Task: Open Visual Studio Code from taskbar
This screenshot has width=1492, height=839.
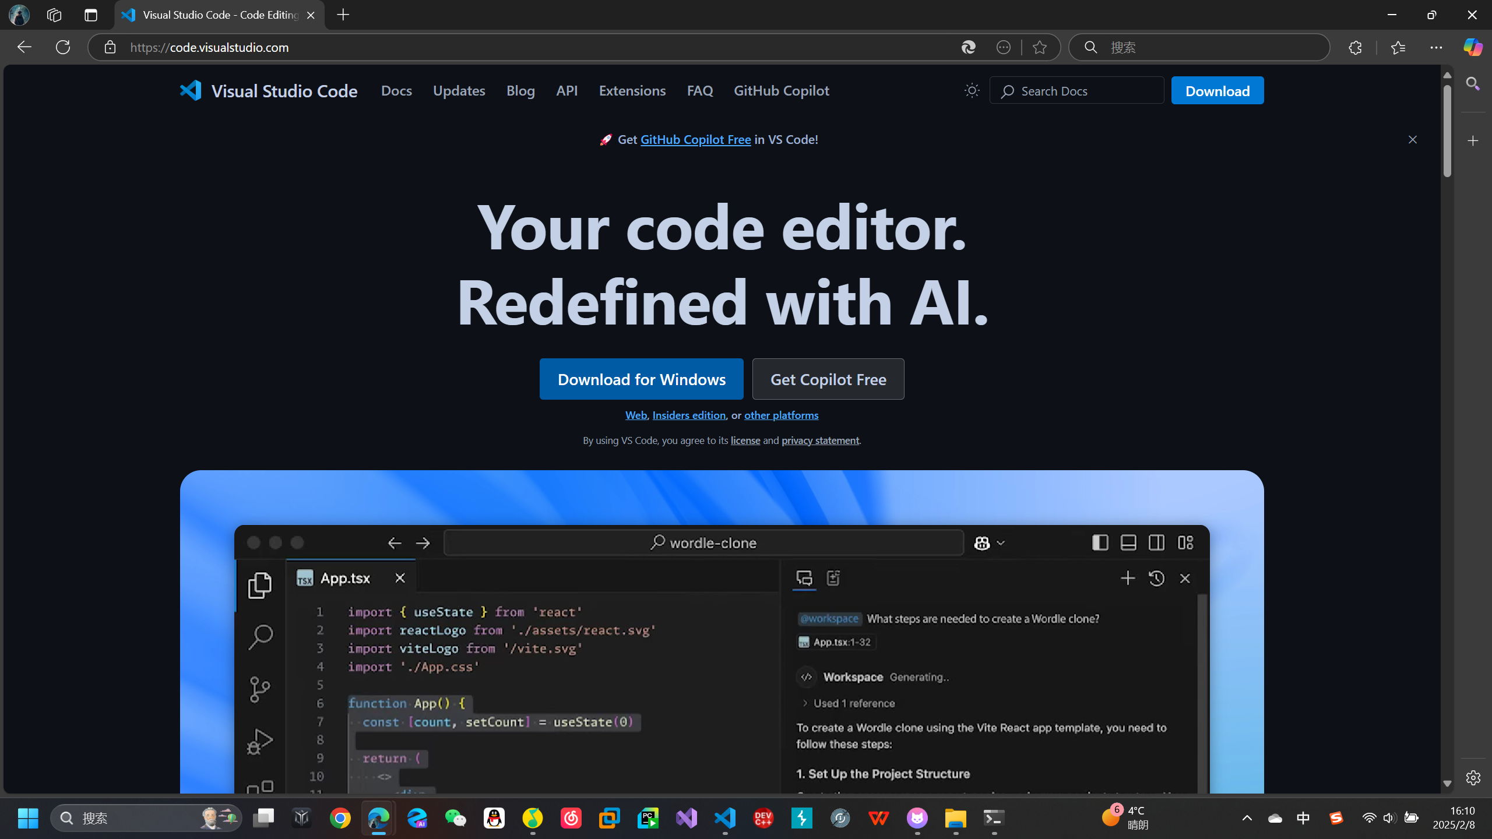Action: (x=725, y=818)
